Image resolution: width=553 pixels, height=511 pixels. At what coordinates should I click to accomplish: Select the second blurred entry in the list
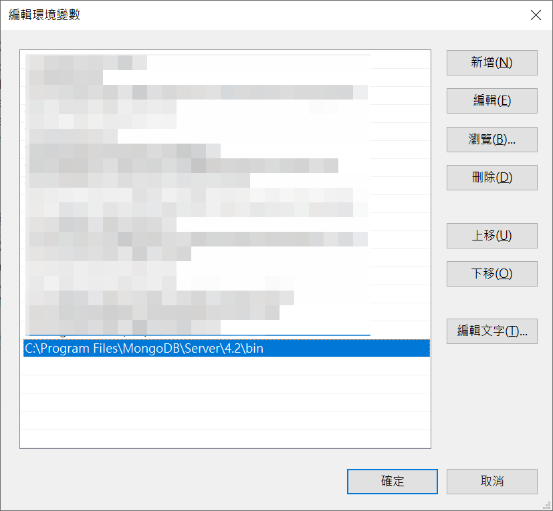pos(227,77)
